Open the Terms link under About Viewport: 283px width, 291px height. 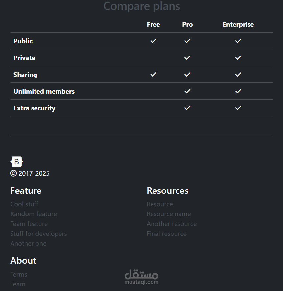(18, 274)
